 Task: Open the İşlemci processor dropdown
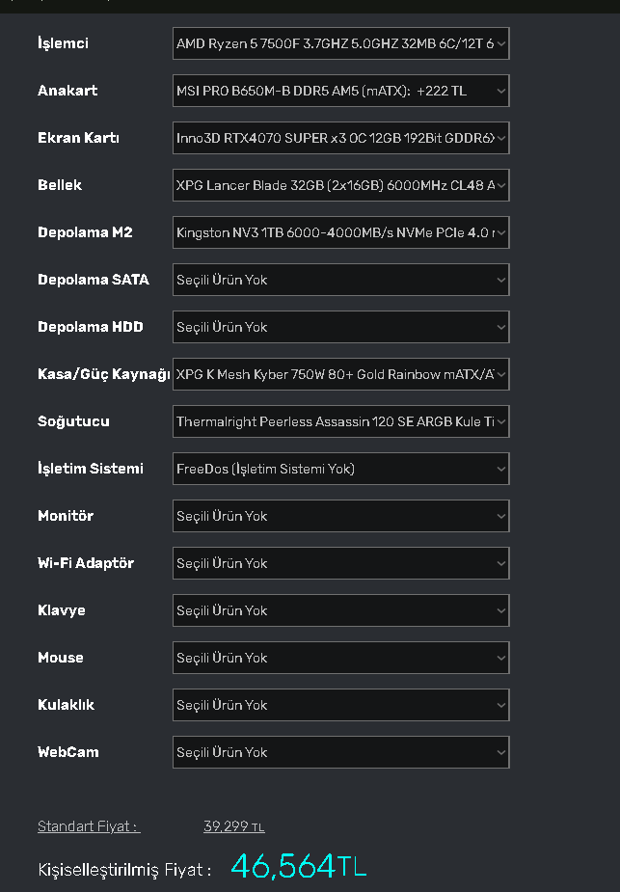coord(340,43)
